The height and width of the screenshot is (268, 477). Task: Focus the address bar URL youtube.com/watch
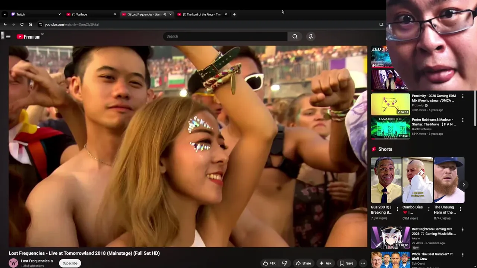click(72, 25)
